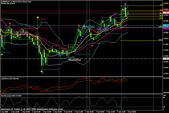
Task: Select the 0.7905 price axis value
Action: click(x=166, y=21)
